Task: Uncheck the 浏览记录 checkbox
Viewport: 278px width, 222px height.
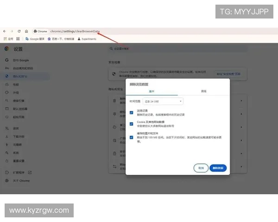Action: [132, 112]
